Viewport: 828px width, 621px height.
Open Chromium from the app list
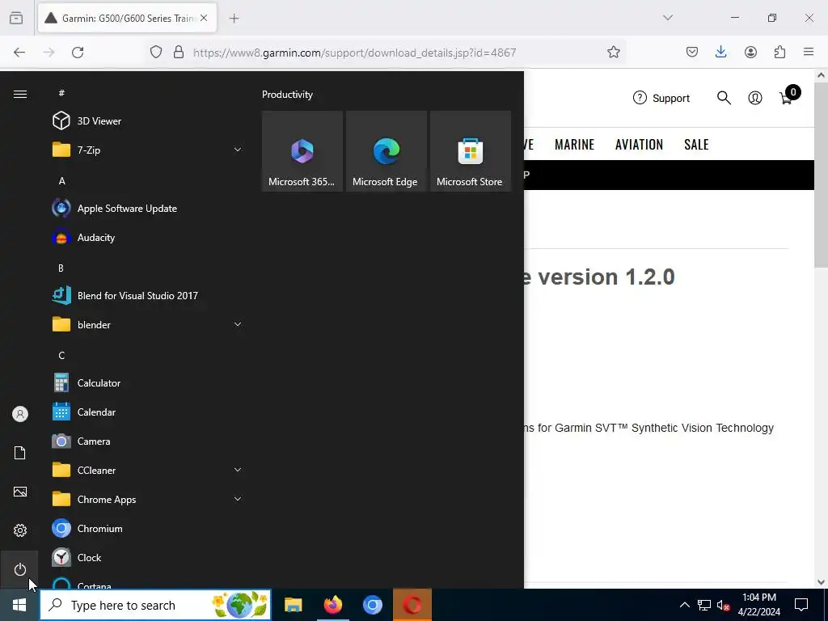pos(148,528)
